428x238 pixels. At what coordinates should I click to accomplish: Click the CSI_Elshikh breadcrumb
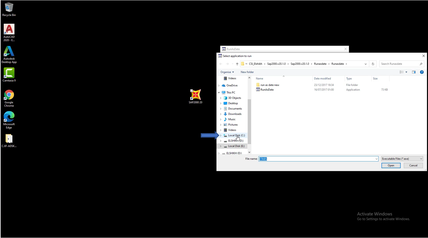[x=256, y=64]
